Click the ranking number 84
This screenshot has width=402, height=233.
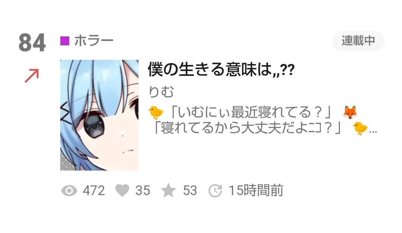pyautogui.click(x=32, y=42)
